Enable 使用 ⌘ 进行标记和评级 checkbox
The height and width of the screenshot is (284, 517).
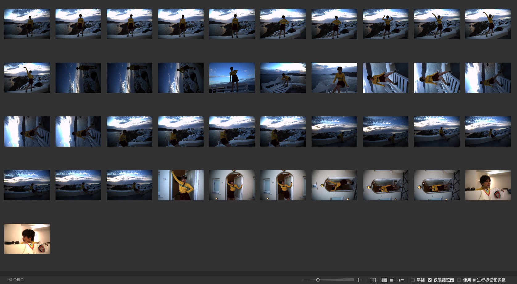click(459, 280)
